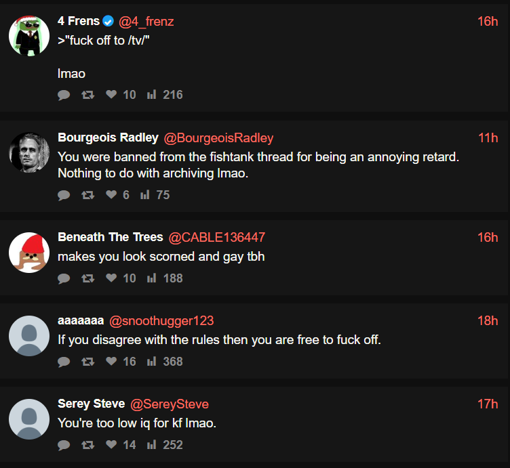View stats icon on Serey Steve post
The image size is (510, 468).
(x=151, y=445)
